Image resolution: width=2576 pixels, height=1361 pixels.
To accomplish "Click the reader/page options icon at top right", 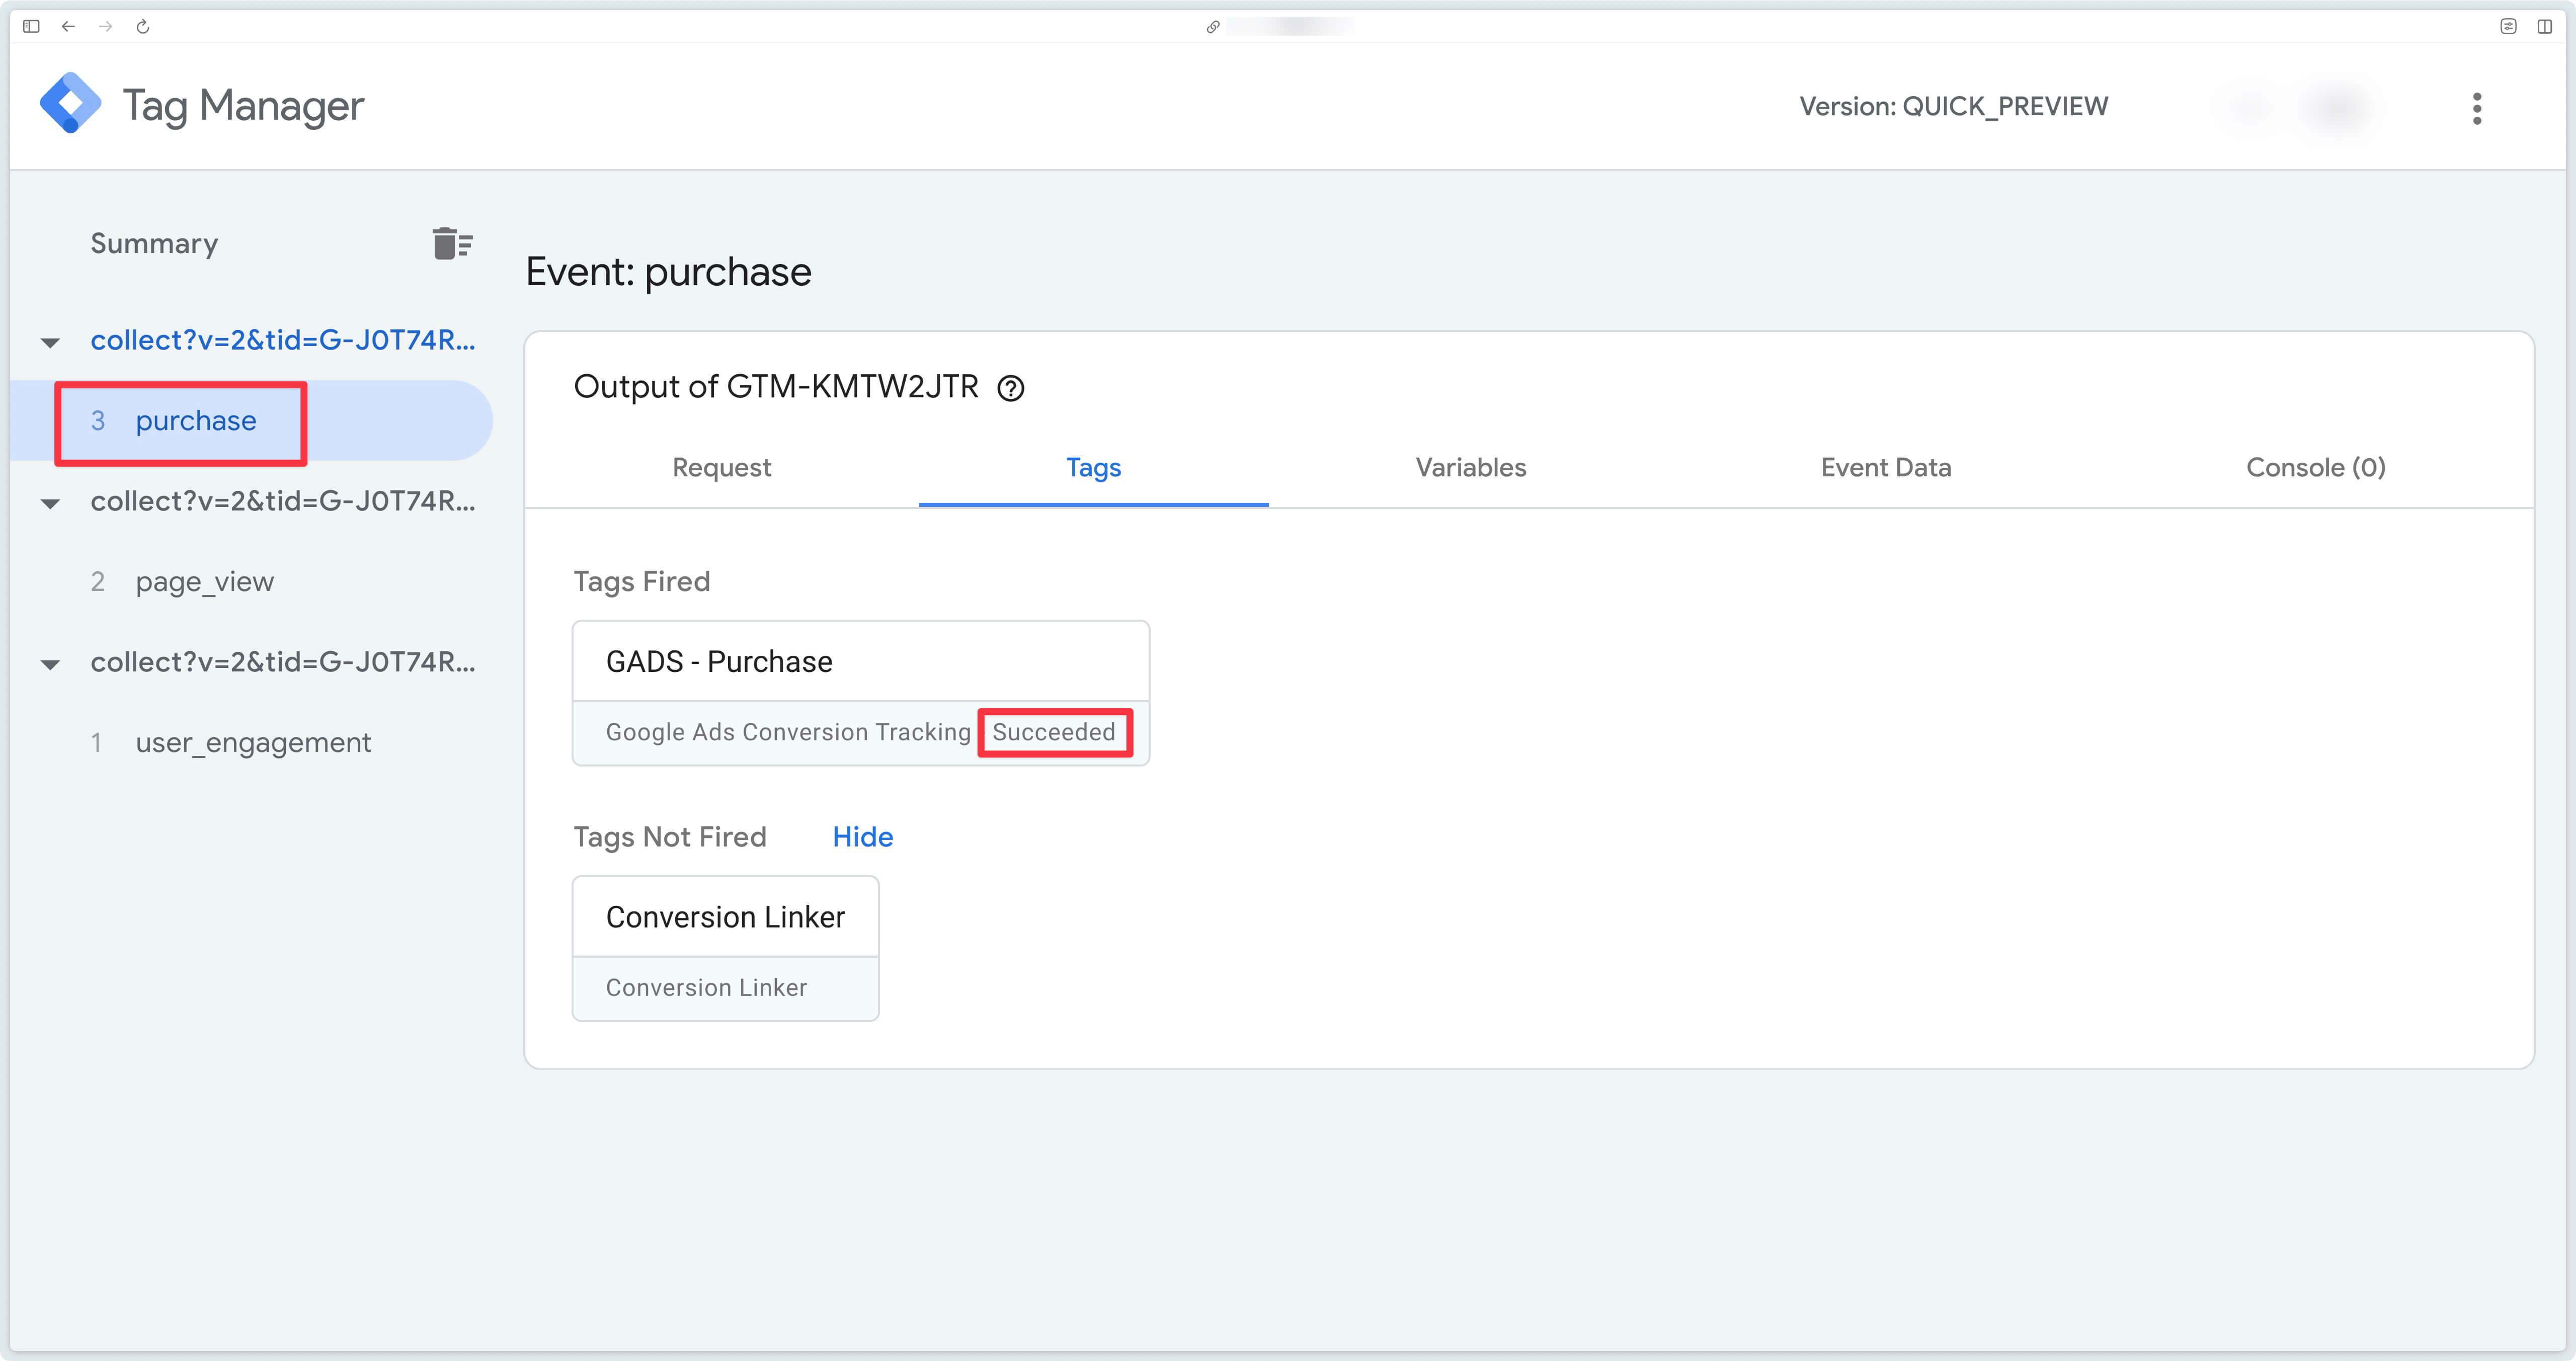I will (x=2508, y=27).
